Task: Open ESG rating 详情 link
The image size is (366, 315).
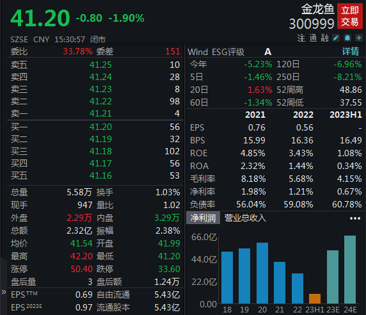Action: 351,51
